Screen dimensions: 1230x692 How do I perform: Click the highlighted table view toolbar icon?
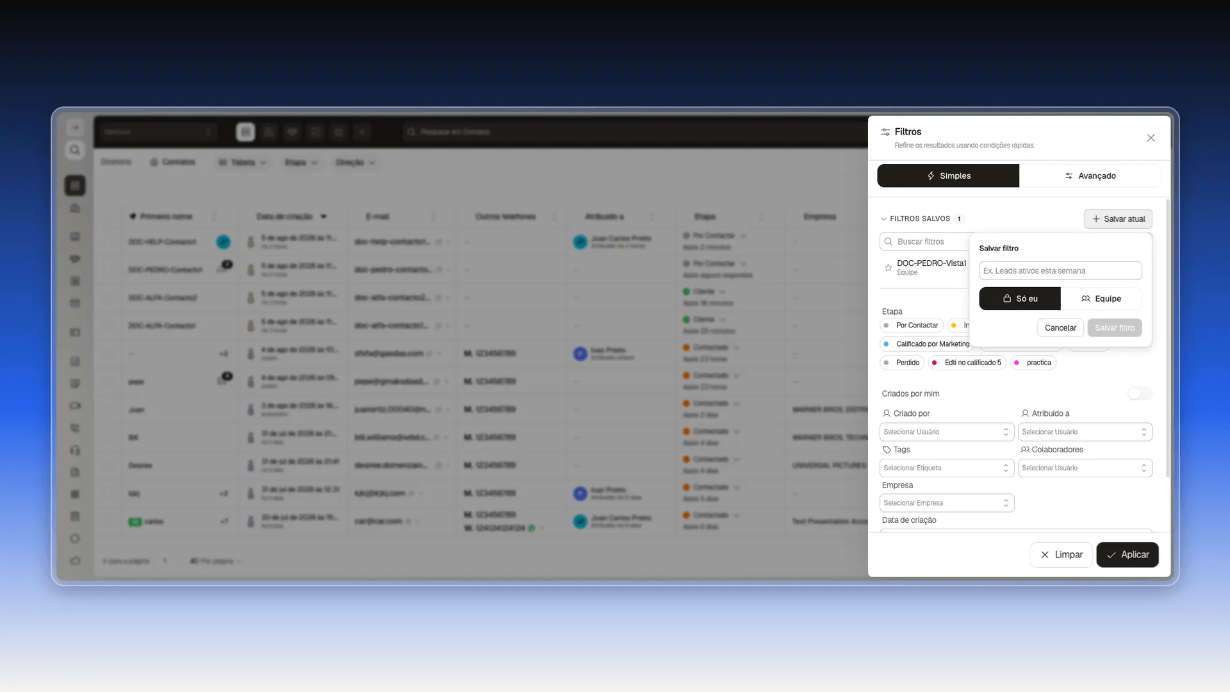[x=245, y=132]
